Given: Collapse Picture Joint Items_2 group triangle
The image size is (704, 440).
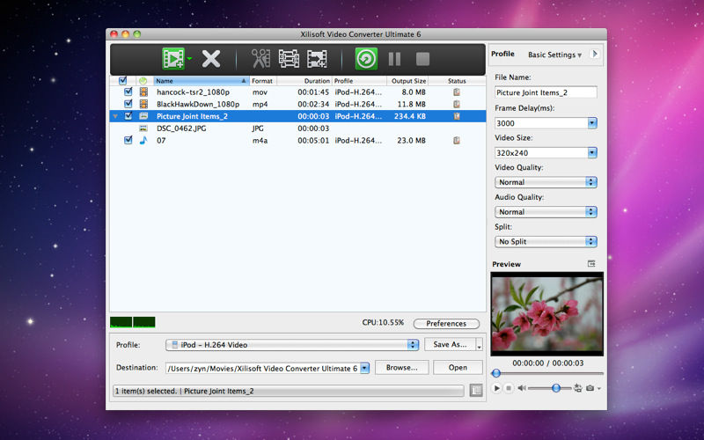Looking at the screenshot, I should pyautogui.click(x=115, y=116).
